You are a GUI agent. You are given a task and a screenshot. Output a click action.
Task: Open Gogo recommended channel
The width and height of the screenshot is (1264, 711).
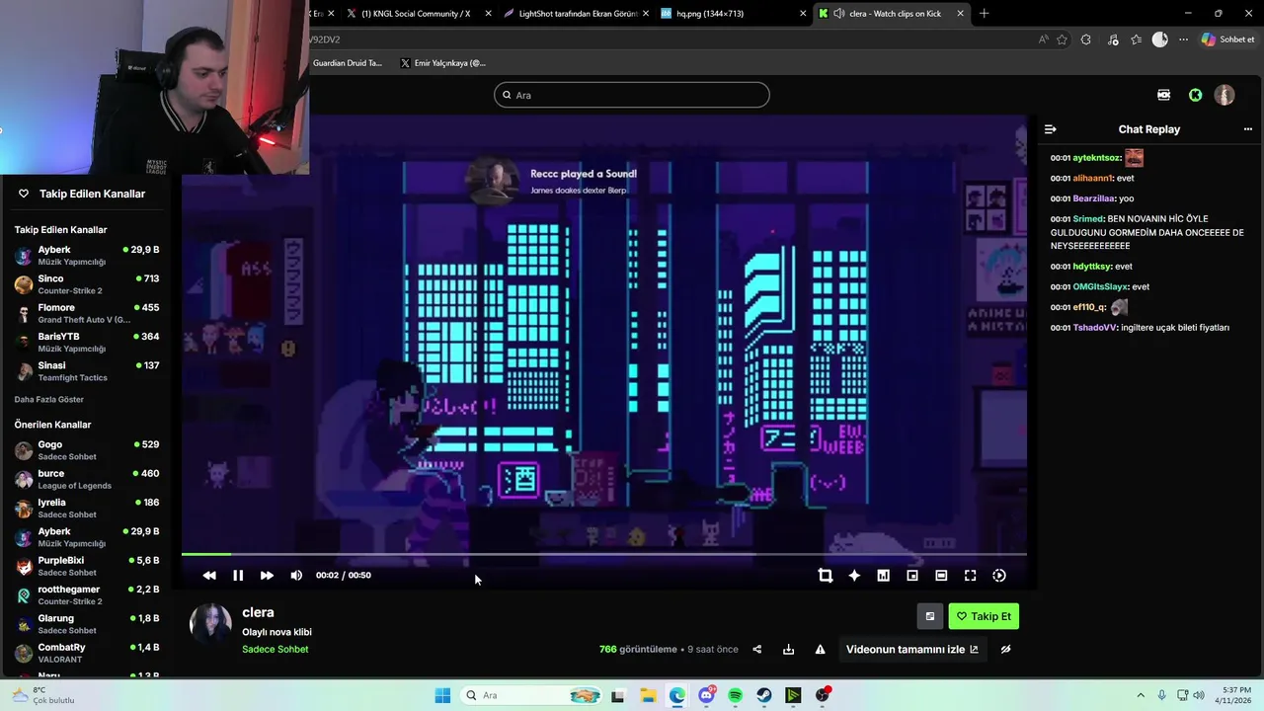pyautogui.click(x=87, y=450)
